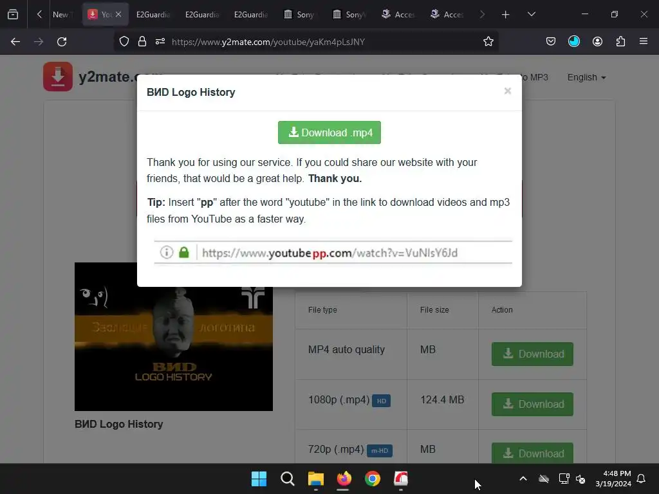Viewport: 659px width, 494px height.
Task: Go back to the previous page
Action: (15, 42)
